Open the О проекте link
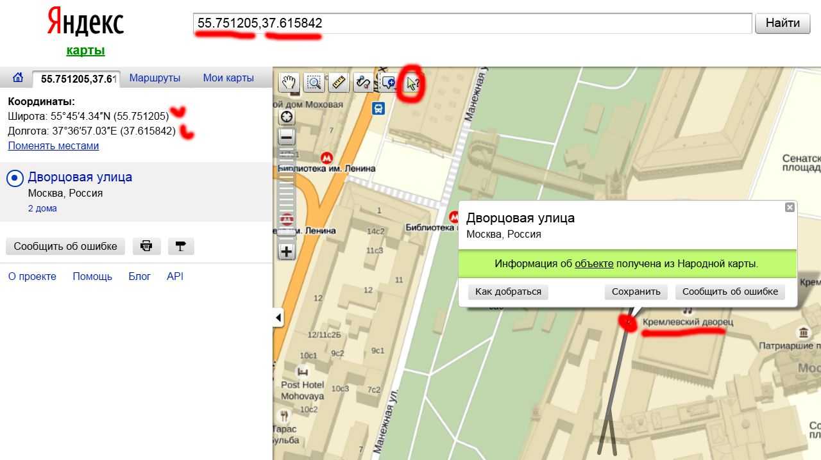Screen dimensions: 821x460 click(32, 277)
